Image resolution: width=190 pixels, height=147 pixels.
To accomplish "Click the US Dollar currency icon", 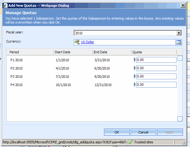I will click(x=77, y=42).
